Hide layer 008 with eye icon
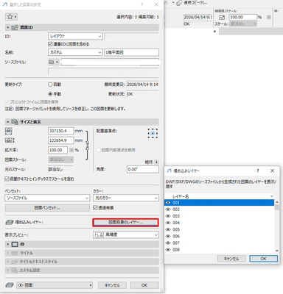This screenshot has width=283, height=294. (168, 250)
